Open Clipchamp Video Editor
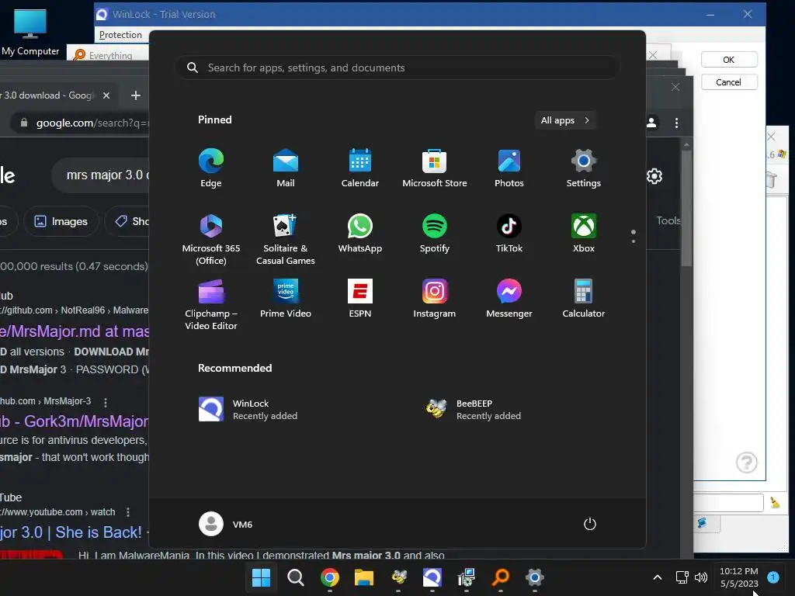795x596 pixels. pyautogui.click(x=211, y=304)
